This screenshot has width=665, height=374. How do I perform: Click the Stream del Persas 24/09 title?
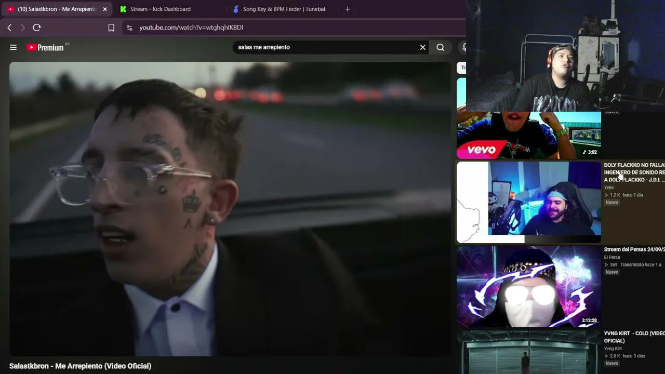coord(634,249)
